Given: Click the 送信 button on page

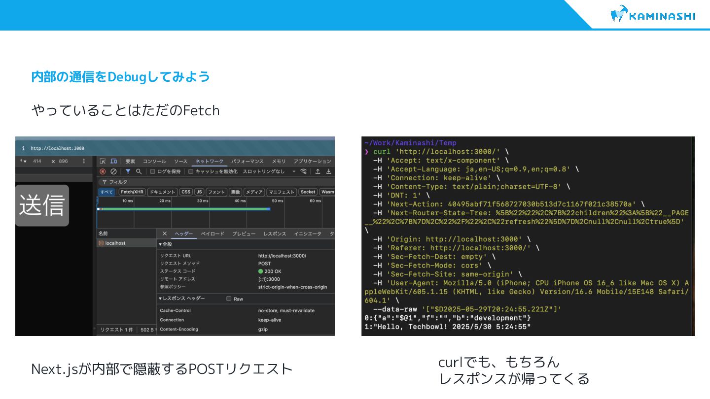Looking at the screenshot, I should [42, 205].
